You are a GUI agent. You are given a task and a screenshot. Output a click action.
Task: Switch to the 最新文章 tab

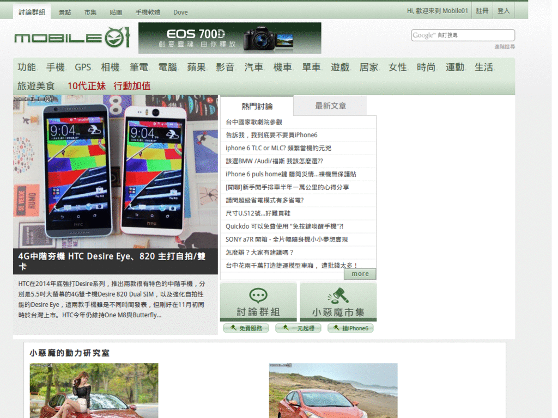tap(330, 106)
